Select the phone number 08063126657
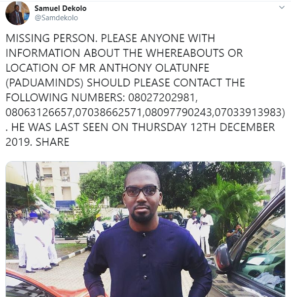The image size is (291, 297). [x=39, y=112]
